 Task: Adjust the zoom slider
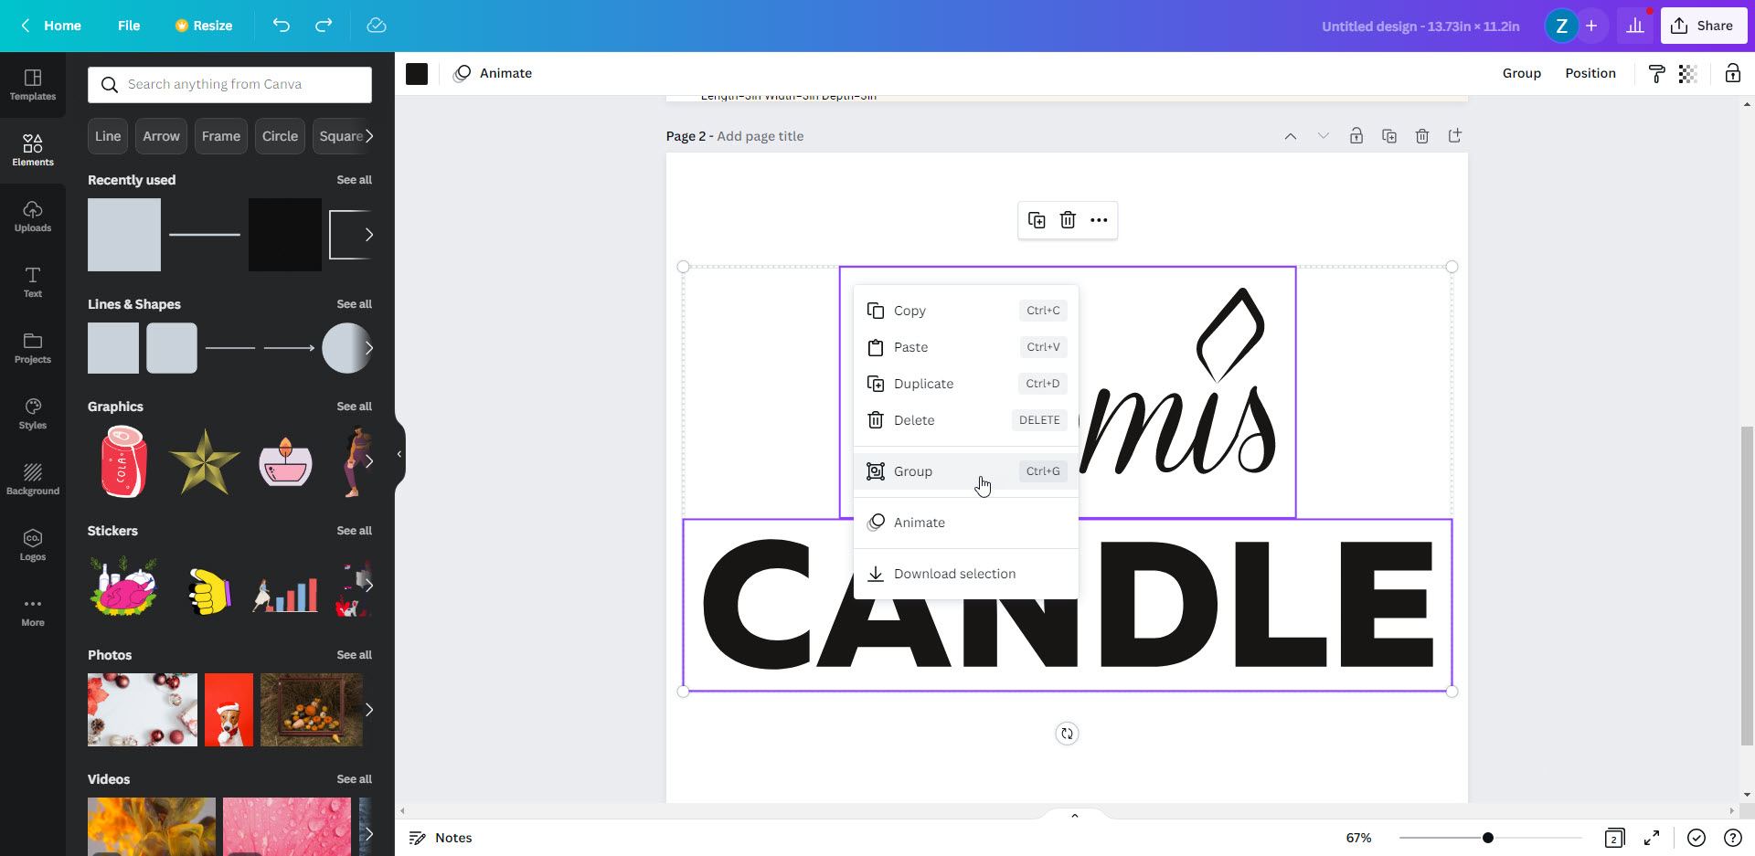tap(1488, 837)
